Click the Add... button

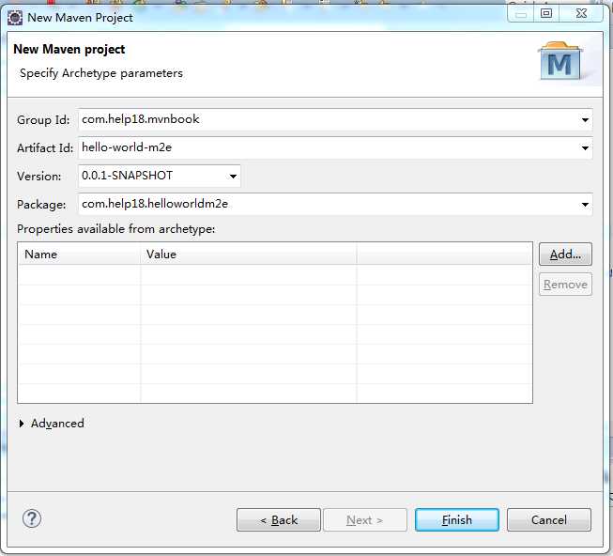pos(565,255)
